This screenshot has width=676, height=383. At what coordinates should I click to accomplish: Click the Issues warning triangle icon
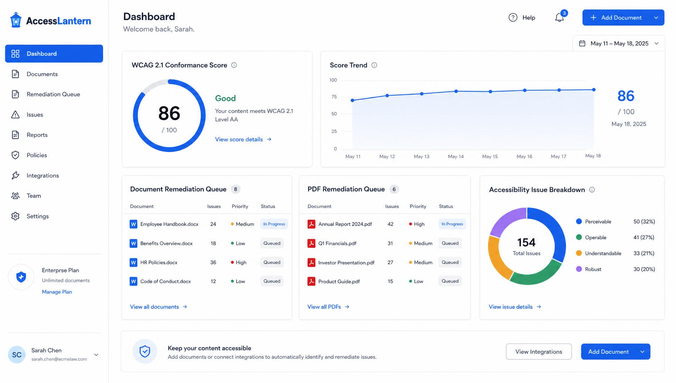point(15,115)
